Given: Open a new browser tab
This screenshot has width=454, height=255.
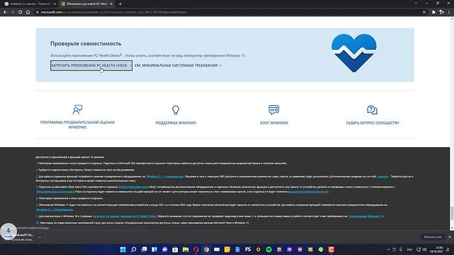Looking at the screenshot, I should (x=120, y=4).
